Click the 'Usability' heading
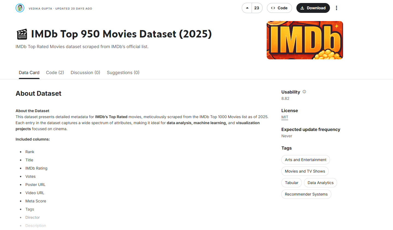Image resolution: width=393 pixels, height=230 pixels. point(291,92)
